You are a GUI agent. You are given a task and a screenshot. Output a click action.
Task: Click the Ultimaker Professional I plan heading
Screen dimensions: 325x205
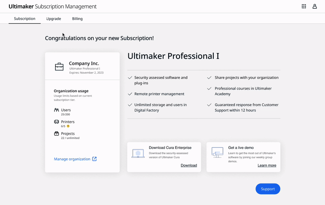pos(173,56)
